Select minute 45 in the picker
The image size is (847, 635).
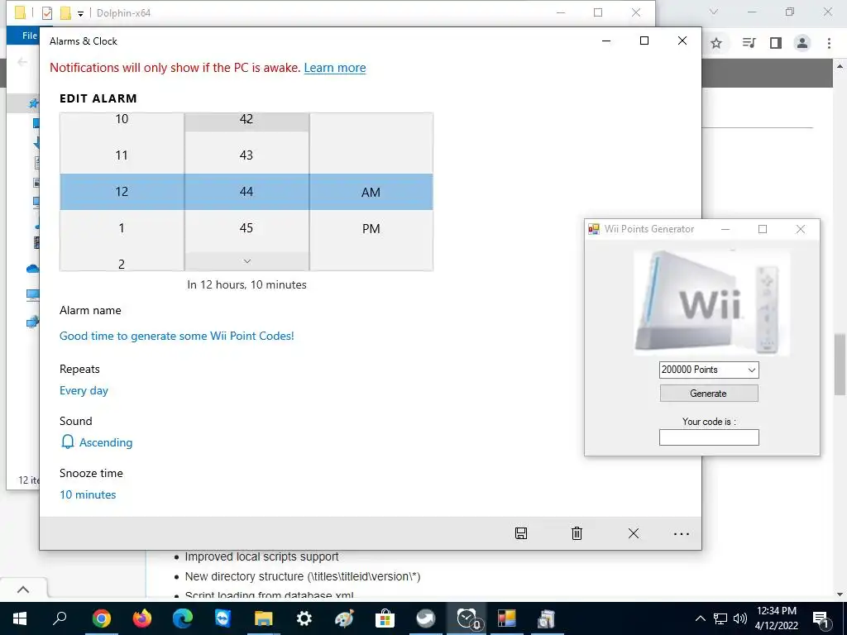[246, 228]
